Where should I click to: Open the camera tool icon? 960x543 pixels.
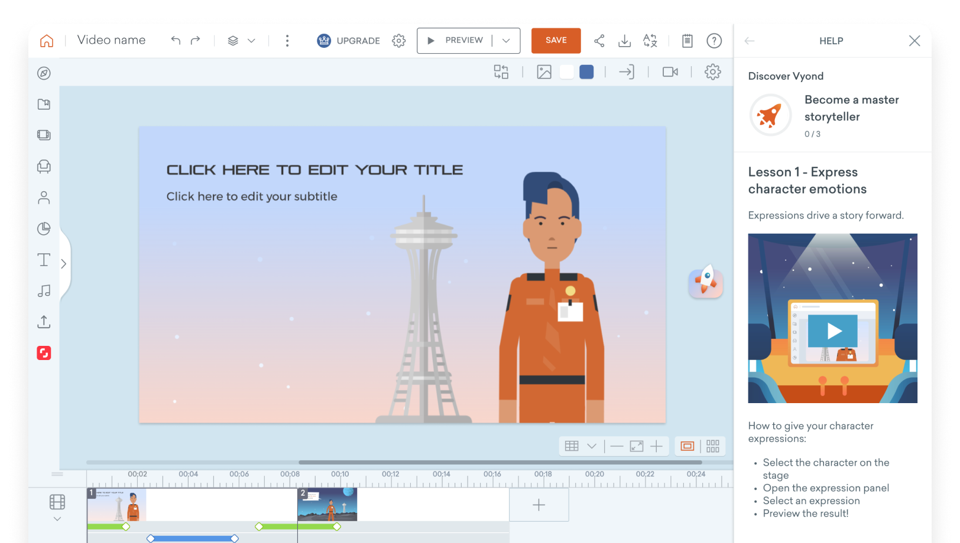point(670,72)
